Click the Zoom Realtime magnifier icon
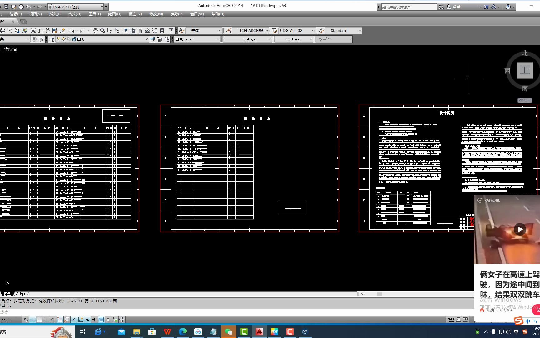540x338 pixels. [102, 31]
